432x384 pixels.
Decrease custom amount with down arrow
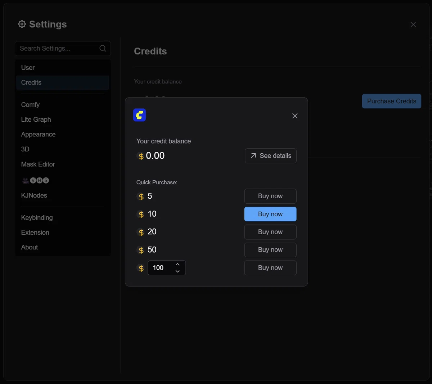[x=177, y=271]
